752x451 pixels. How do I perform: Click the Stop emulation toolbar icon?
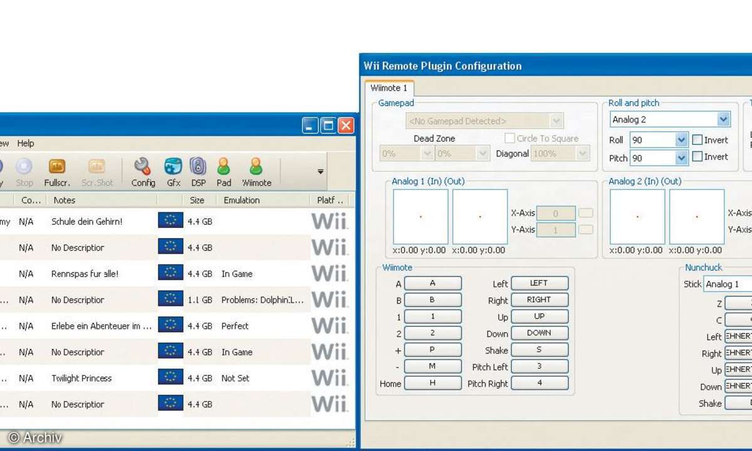tap(24, 172)
